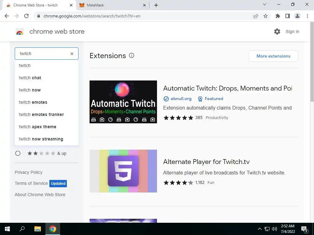The image size is (314, 235).
Task: Click the ebnull.org verified badge icon
Action: tap(166, 99)
